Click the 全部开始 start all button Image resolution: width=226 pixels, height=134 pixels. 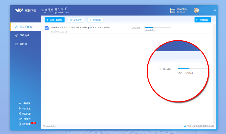pos(95,20)
